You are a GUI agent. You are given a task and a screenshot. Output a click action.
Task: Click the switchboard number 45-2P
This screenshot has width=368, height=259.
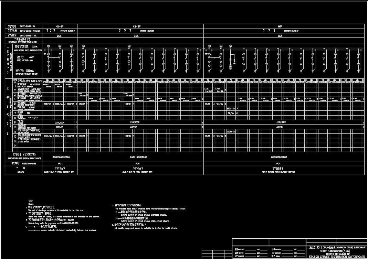pos(137,26)
